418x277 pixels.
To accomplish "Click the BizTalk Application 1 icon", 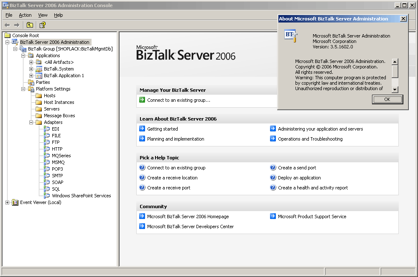I will click(39, 76).
